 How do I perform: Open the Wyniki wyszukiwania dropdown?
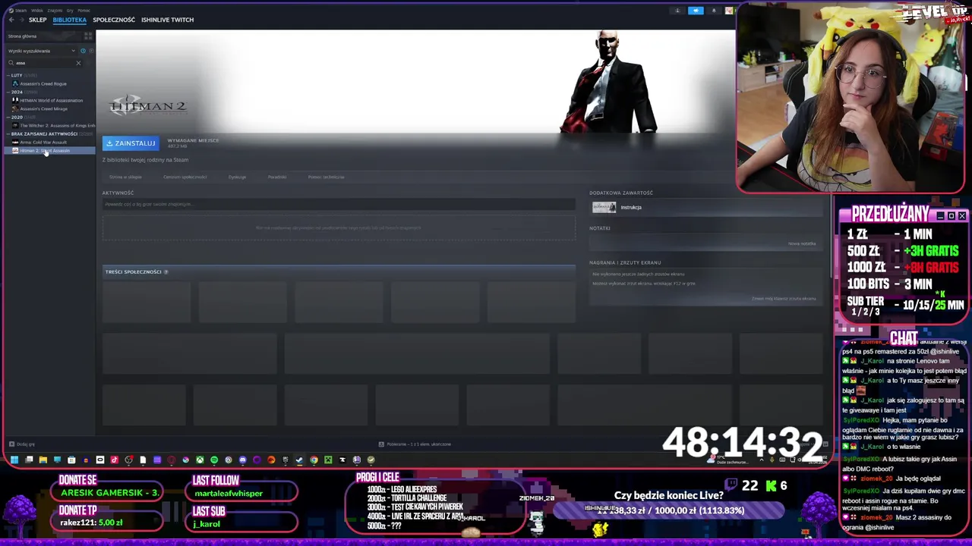(40, 51)
